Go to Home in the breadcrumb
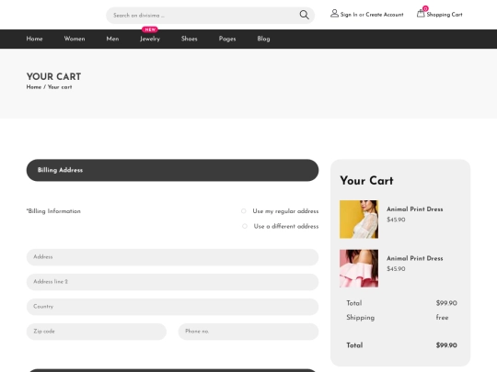 [34, 87]
